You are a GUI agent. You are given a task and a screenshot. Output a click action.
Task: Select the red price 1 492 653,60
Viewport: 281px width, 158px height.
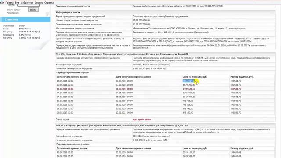point(189,89)
